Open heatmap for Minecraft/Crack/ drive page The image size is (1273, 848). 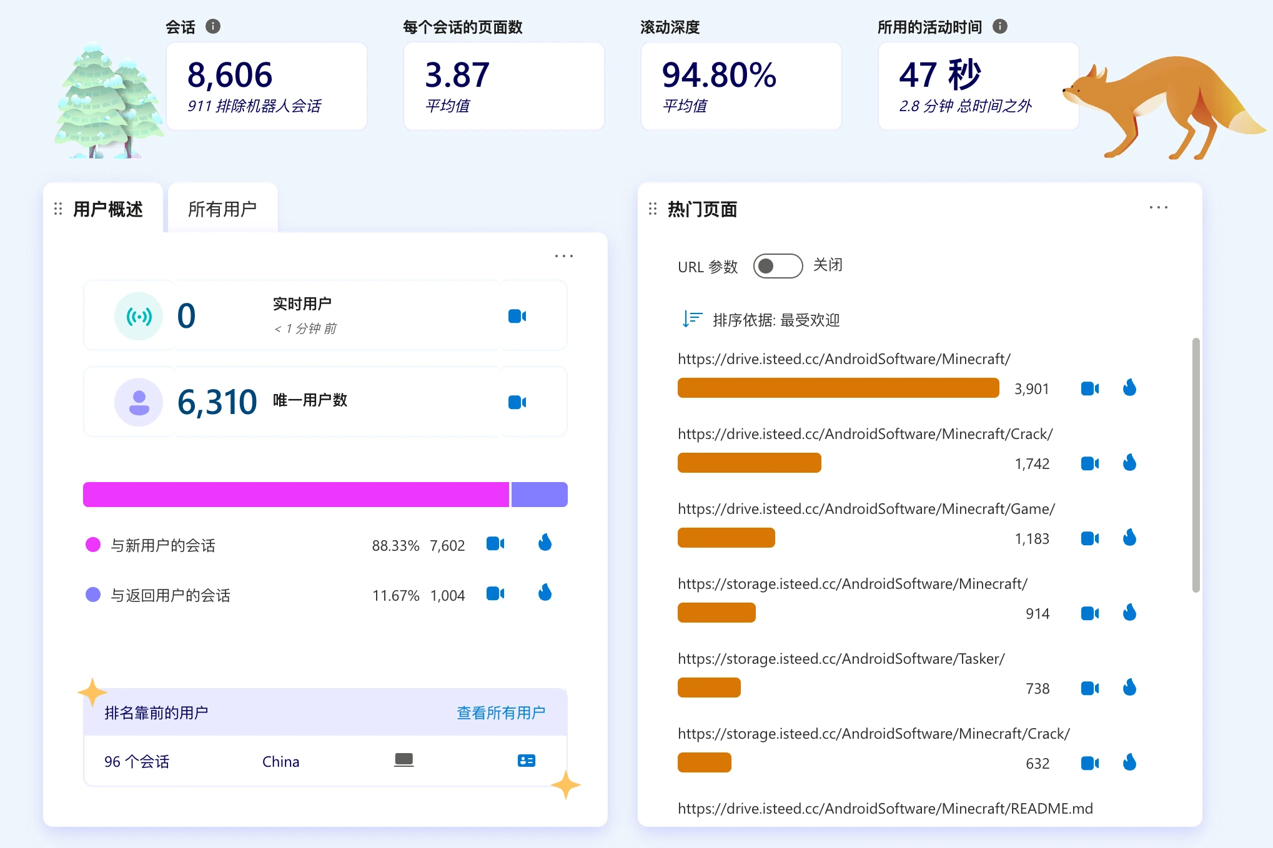1129,463
